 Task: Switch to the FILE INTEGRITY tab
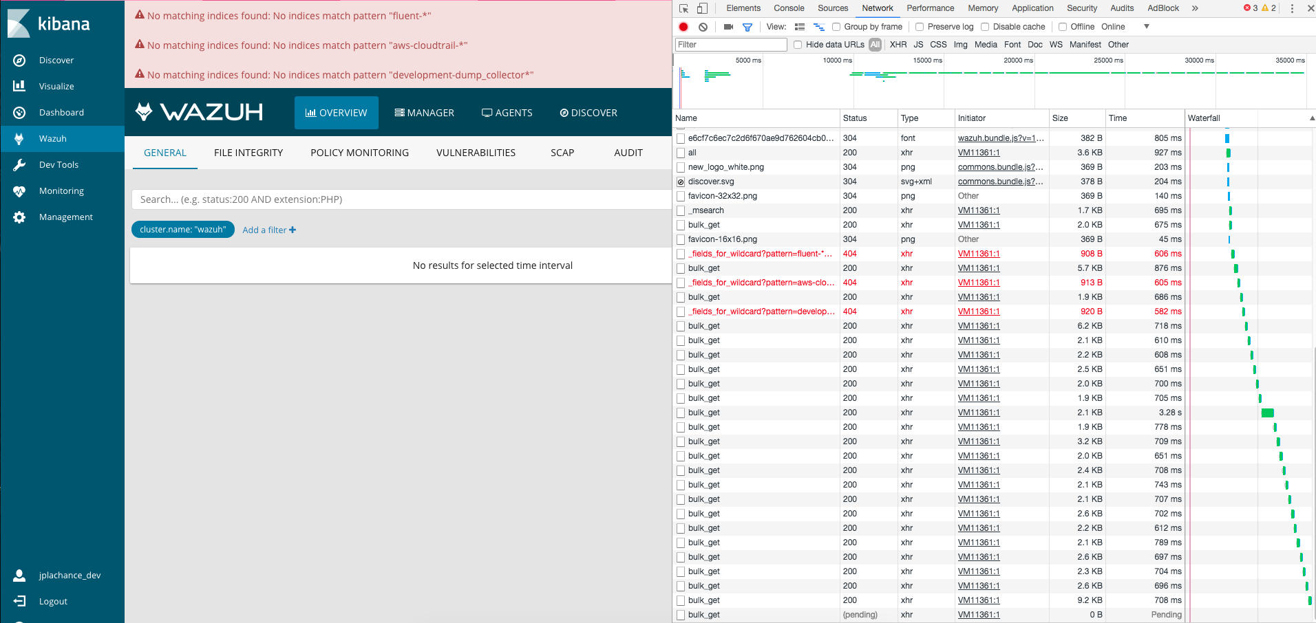click(248, 153)
